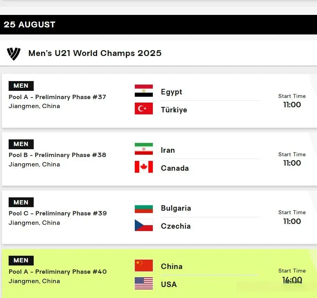The width and height of the screenshot is (317, 298).
Task: Click the Canada team name
Action: 175,168
